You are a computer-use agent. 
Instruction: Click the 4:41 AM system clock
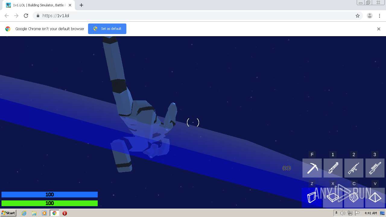point(371,213)
